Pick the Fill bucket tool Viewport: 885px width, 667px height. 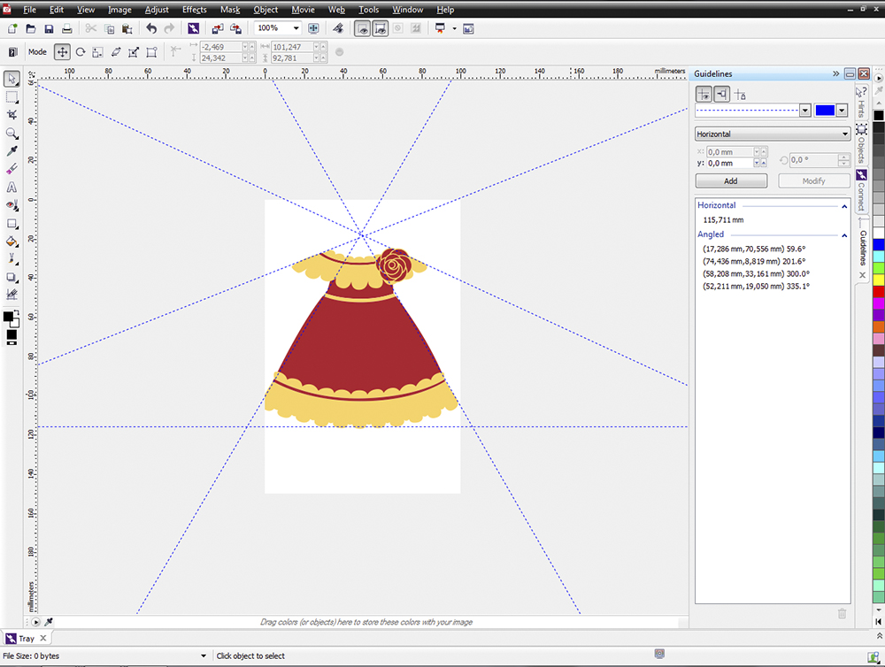(x=12, y=241)
